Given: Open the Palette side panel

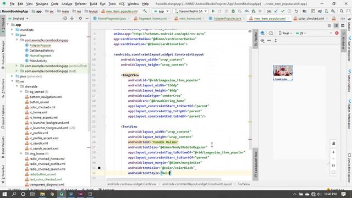Looking at the screenshot, I should (x=255, y=40).
